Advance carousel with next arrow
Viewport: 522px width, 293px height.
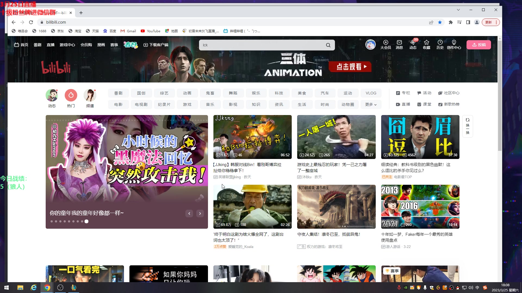pyautogui.click(x=200, y=214)
